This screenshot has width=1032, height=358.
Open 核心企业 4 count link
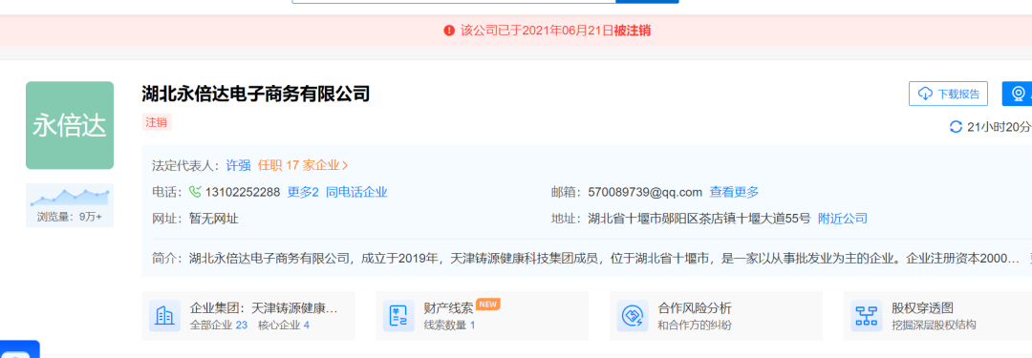(284, 326)
